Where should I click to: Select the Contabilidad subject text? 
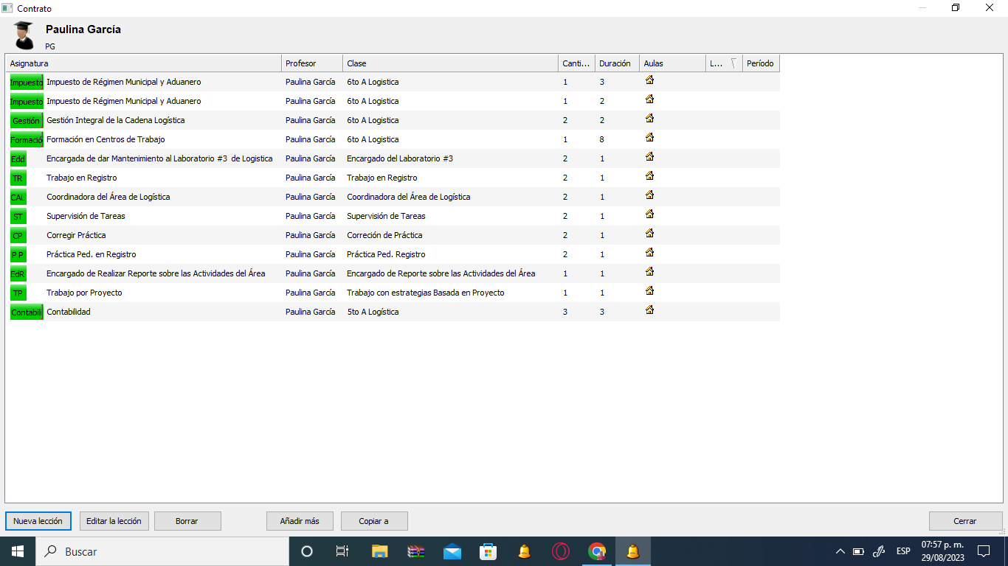pos(69,312)
